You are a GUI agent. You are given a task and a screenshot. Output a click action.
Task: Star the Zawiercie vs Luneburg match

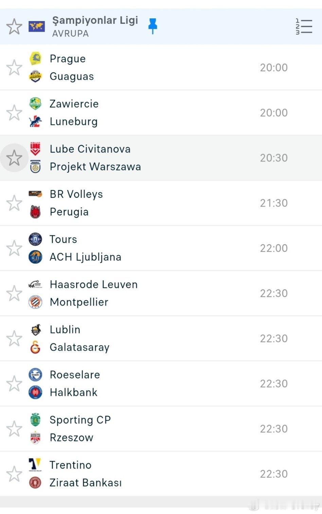(14, 113)
